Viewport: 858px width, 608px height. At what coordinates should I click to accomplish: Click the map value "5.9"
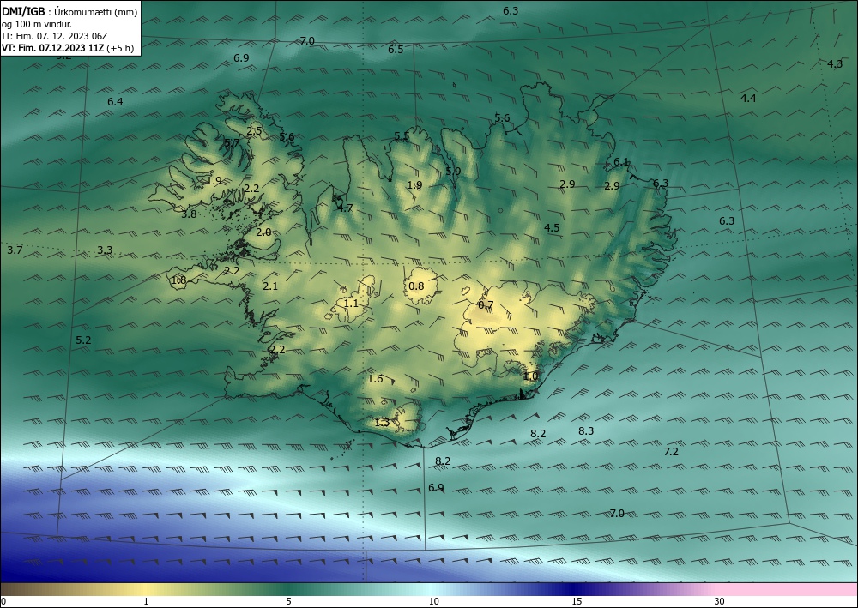coord(453,172)
